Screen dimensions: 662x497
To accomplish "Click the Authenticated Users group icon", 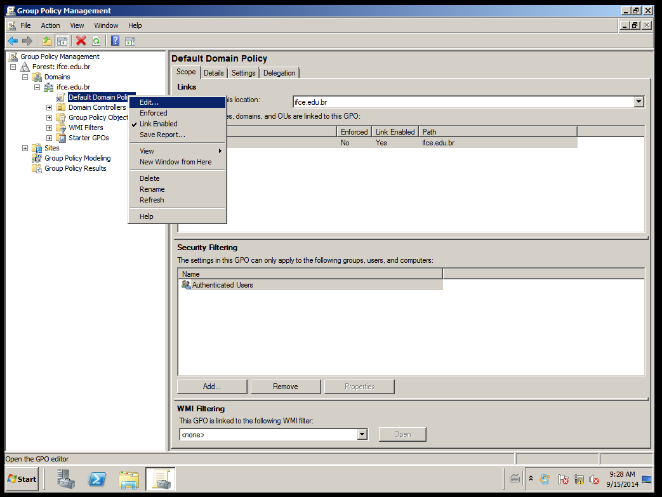I will pos(186,284).
